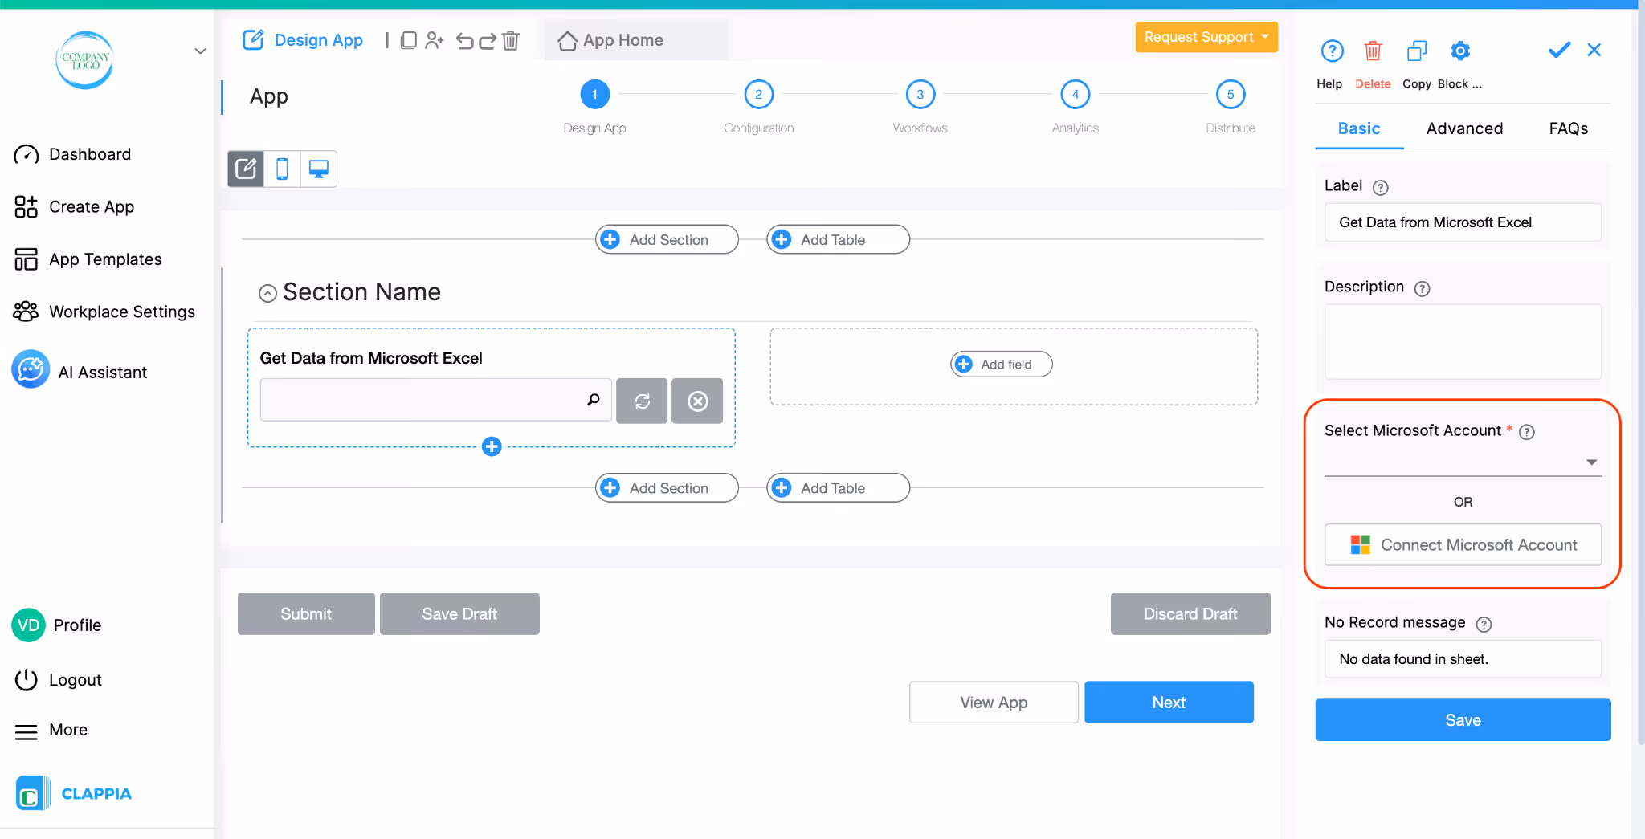Open Create App in sidebar
The width and height of the screenshot is (1645, 839).
(x=74, y=207)
